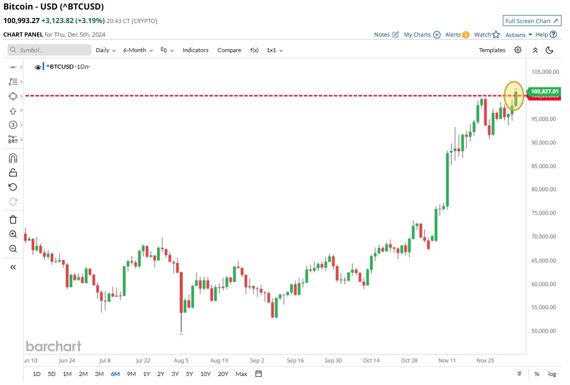Click the Alerts link
The height and width of the screenshot is (385, 570).
click(x=453, y=35)
